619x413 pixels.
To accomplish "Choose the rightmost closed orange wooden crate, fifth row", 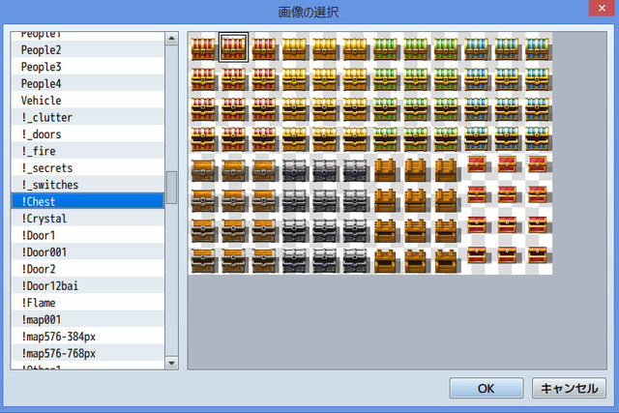I will tap(446, 170).
